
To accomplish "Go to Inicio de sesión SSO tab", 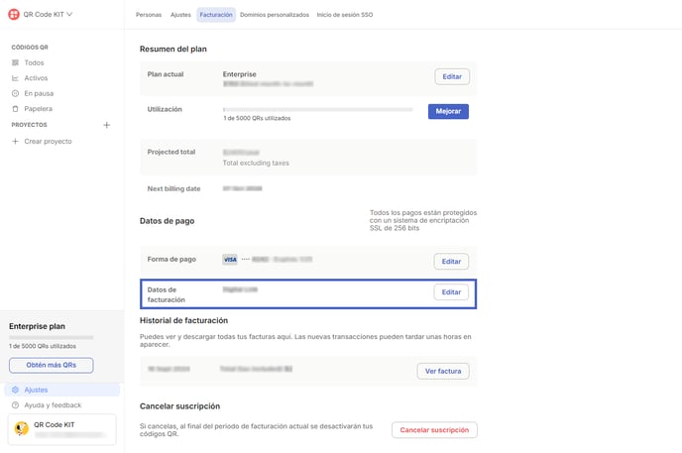I will coord(345,15).
